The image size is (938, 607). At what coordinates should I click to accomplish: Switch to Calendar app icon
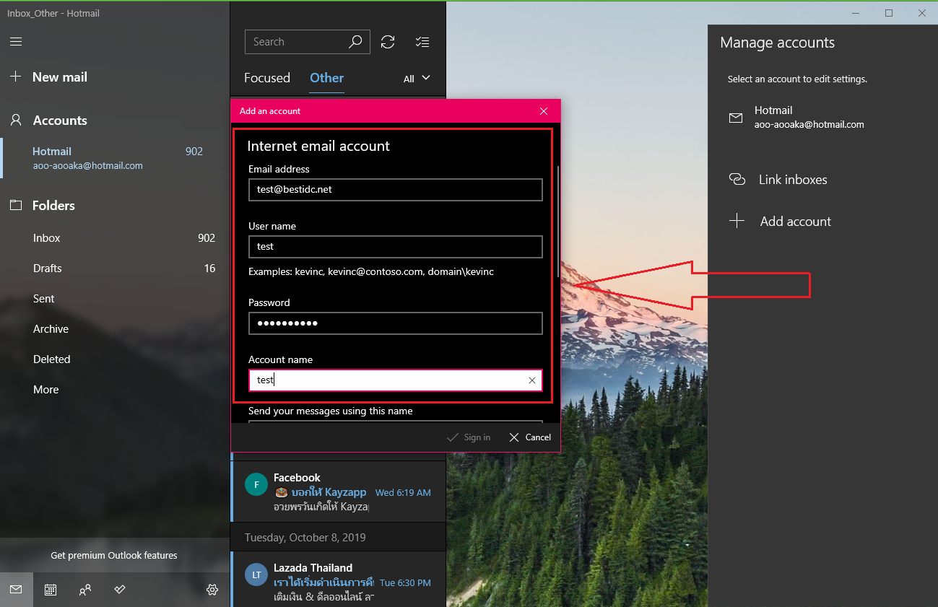click(51, 590)
